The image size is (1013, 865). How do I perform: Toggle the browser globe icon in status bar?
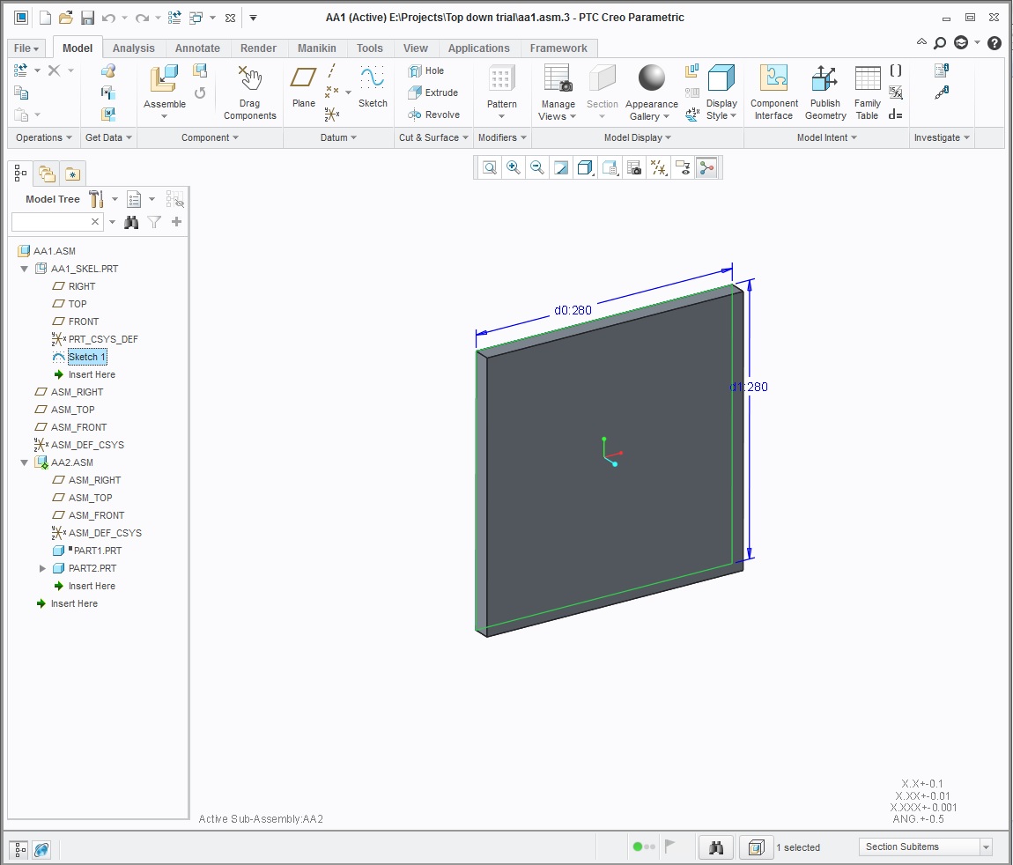(x=42, y=849)
